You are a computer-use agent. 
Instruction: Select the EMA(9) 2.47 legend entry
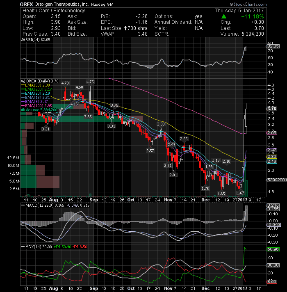pyautogui.click(x=35, y=102)
